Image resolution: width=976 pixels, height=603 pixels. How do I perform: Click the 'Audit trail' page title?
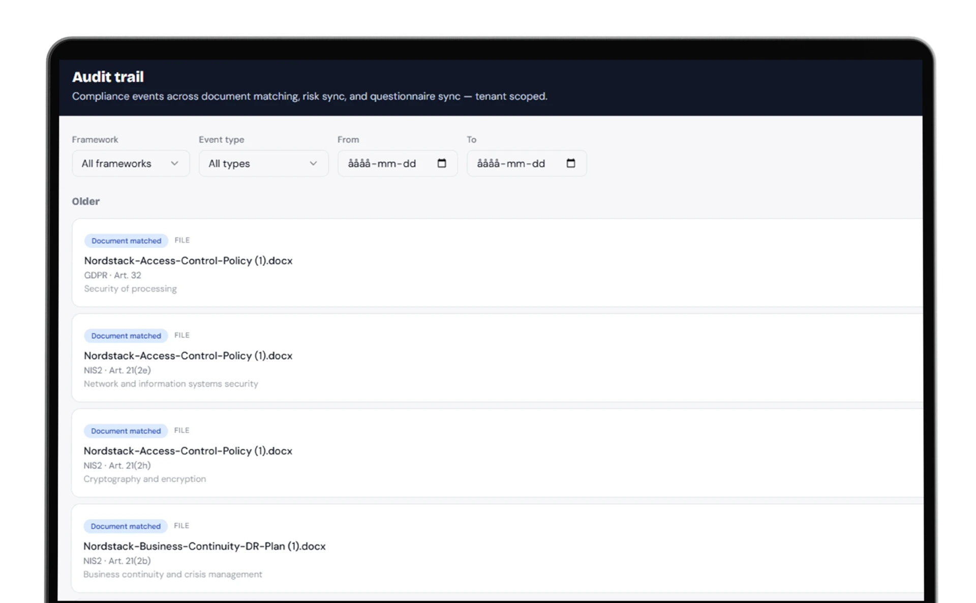click(x=108, y=77)
